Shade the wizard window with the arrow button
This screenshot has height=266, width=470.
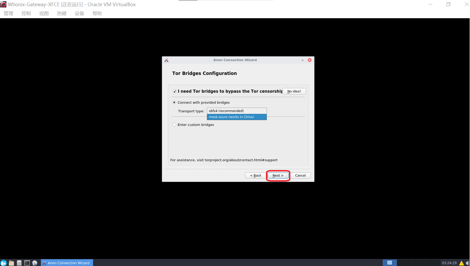point(302,60)
